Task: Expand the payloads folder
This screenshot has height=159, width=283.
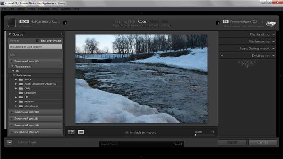Action: pos(16,102)
